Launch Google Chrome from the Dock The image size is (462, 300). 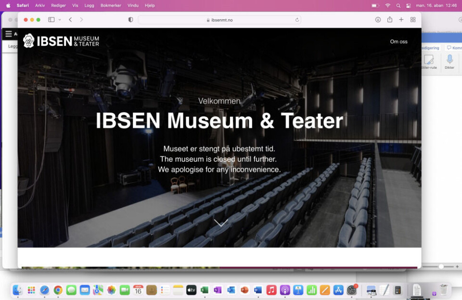click(x=58, y=290)
